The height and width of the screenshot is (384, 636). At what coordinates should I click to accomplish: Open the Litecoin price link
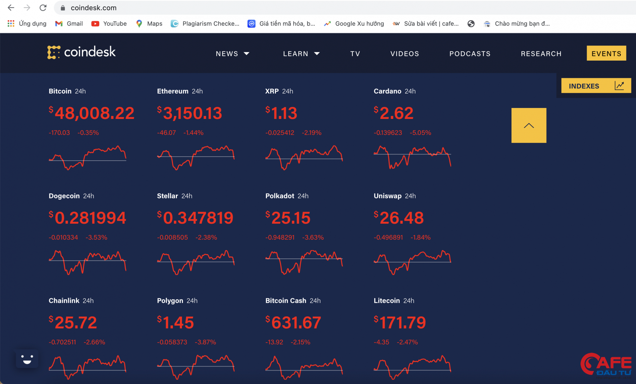[x=387, y=301]
